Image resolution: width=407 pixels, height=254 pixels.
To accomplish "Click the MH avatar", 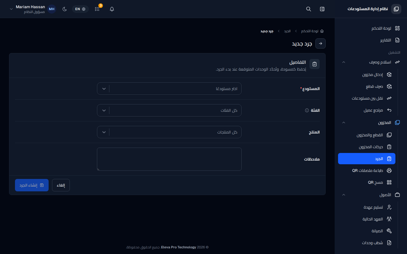I will click(x=52, y=9).
